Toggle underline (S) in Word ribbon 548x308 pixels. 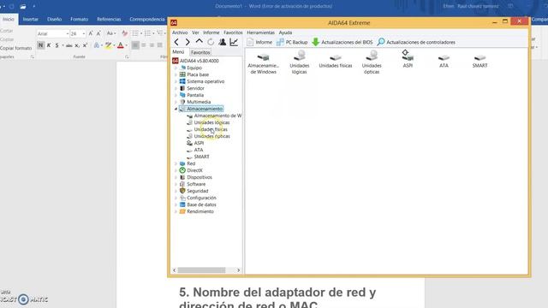[57, 45]
